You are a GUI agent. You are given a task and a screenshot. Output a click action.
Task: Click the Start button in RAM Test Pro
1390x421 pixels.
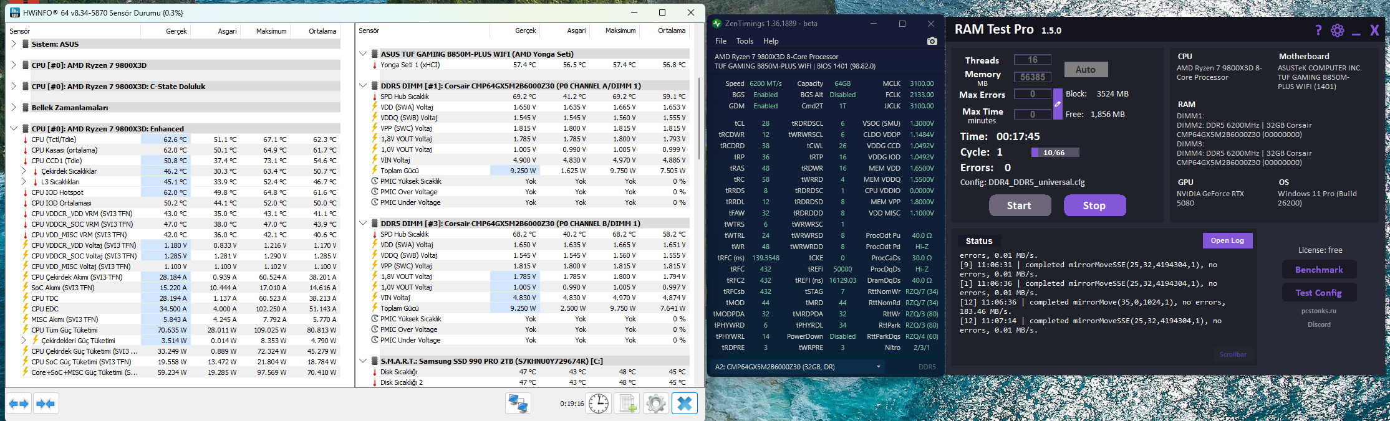point(1020,206)
